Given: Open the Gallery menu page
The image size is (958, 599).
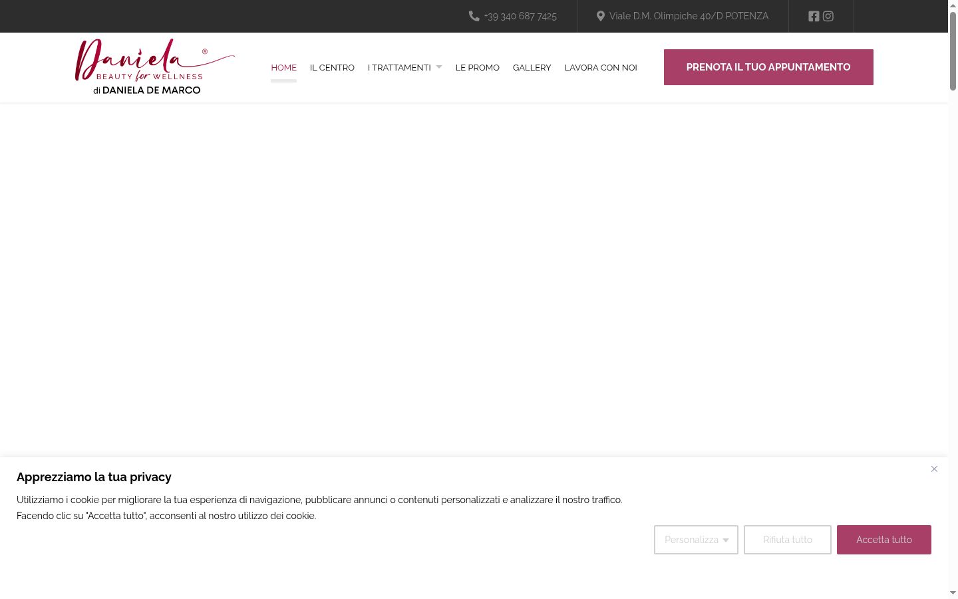Looking at the screenshot, I should click(532, 67).
